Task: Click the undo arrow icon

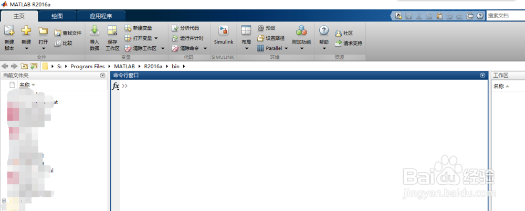Action: 450,15
